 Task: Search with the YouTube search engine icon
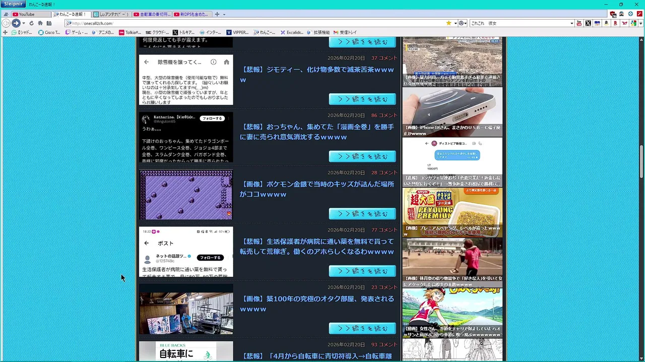tap(579, 23)
